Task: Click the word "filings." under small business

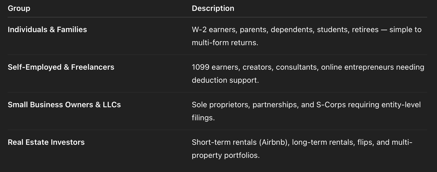Action: [x=203, y=118]
